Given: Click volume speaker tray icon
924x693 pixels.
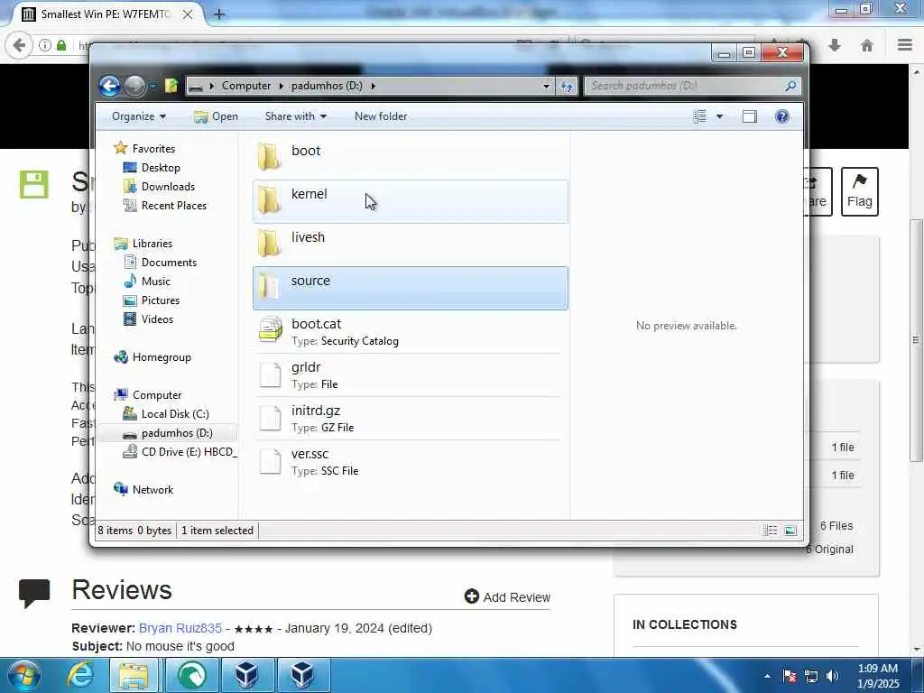Looking at the screenshot, I should click(832, 677).
